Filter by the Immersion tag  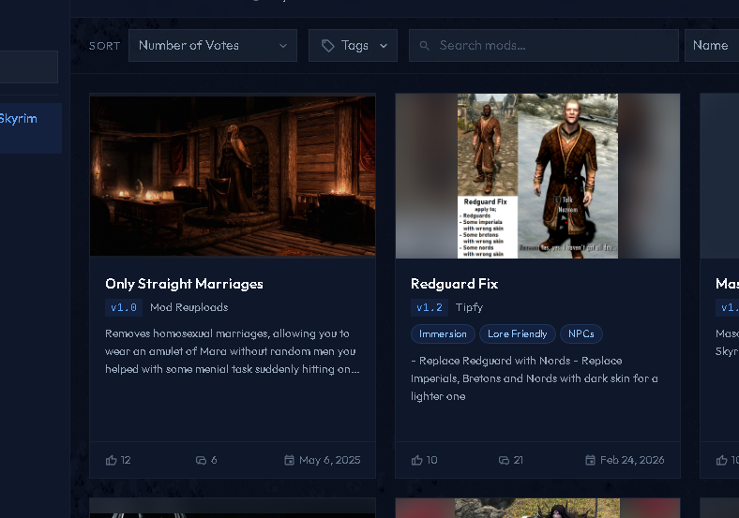[443, 333]
